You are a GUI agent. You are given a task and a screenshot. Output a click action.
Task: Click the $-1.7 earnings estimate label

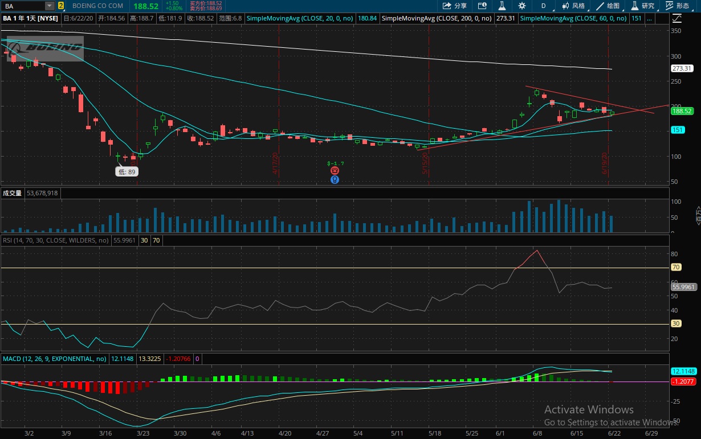tap(335, 163)
